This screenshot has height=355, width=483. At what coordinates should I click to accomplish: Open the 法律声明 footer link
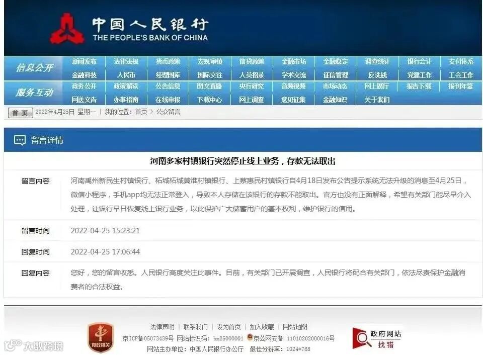pos(163,327)
